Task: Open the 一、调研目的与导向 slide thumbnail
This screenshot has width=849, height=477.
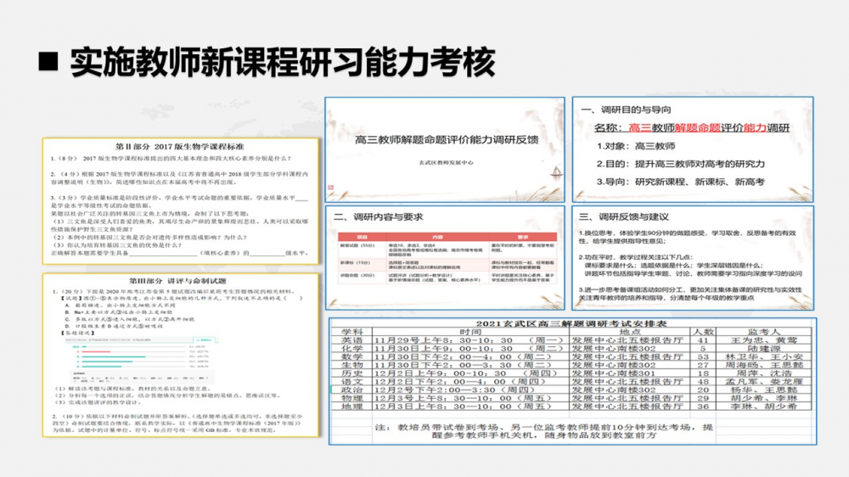Action: coord(693,149)
